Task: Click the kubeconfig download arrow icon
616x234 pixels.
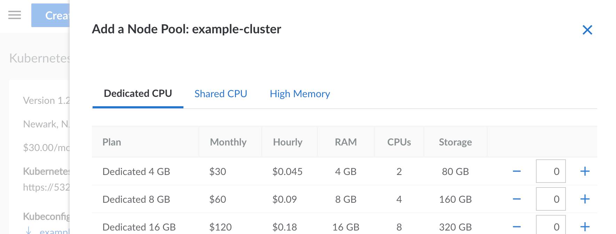Action: [29, 230]
